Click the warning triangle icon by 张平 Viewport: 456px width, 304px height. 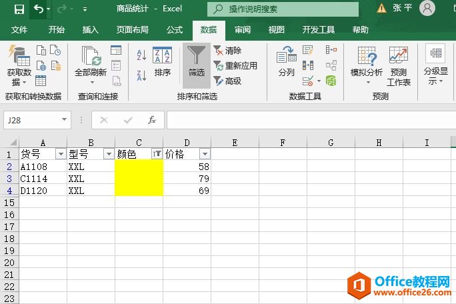click(x=381, y=8)
